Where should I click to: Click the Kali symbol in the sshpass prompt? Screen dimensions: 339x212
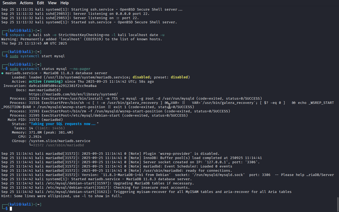pyautogui.click(x=20, y=31)
